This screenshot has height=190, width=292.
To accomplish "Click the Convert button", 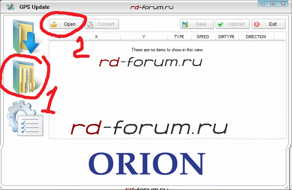I will (102, 24).
